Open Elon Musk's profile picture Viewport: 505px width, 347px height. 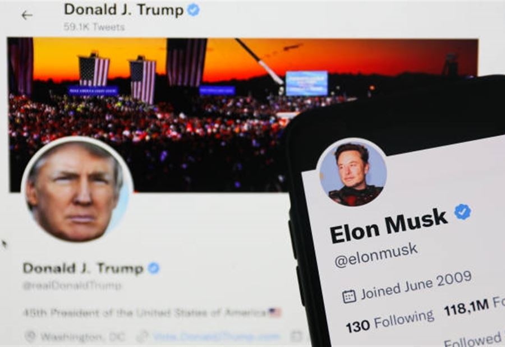351,173
